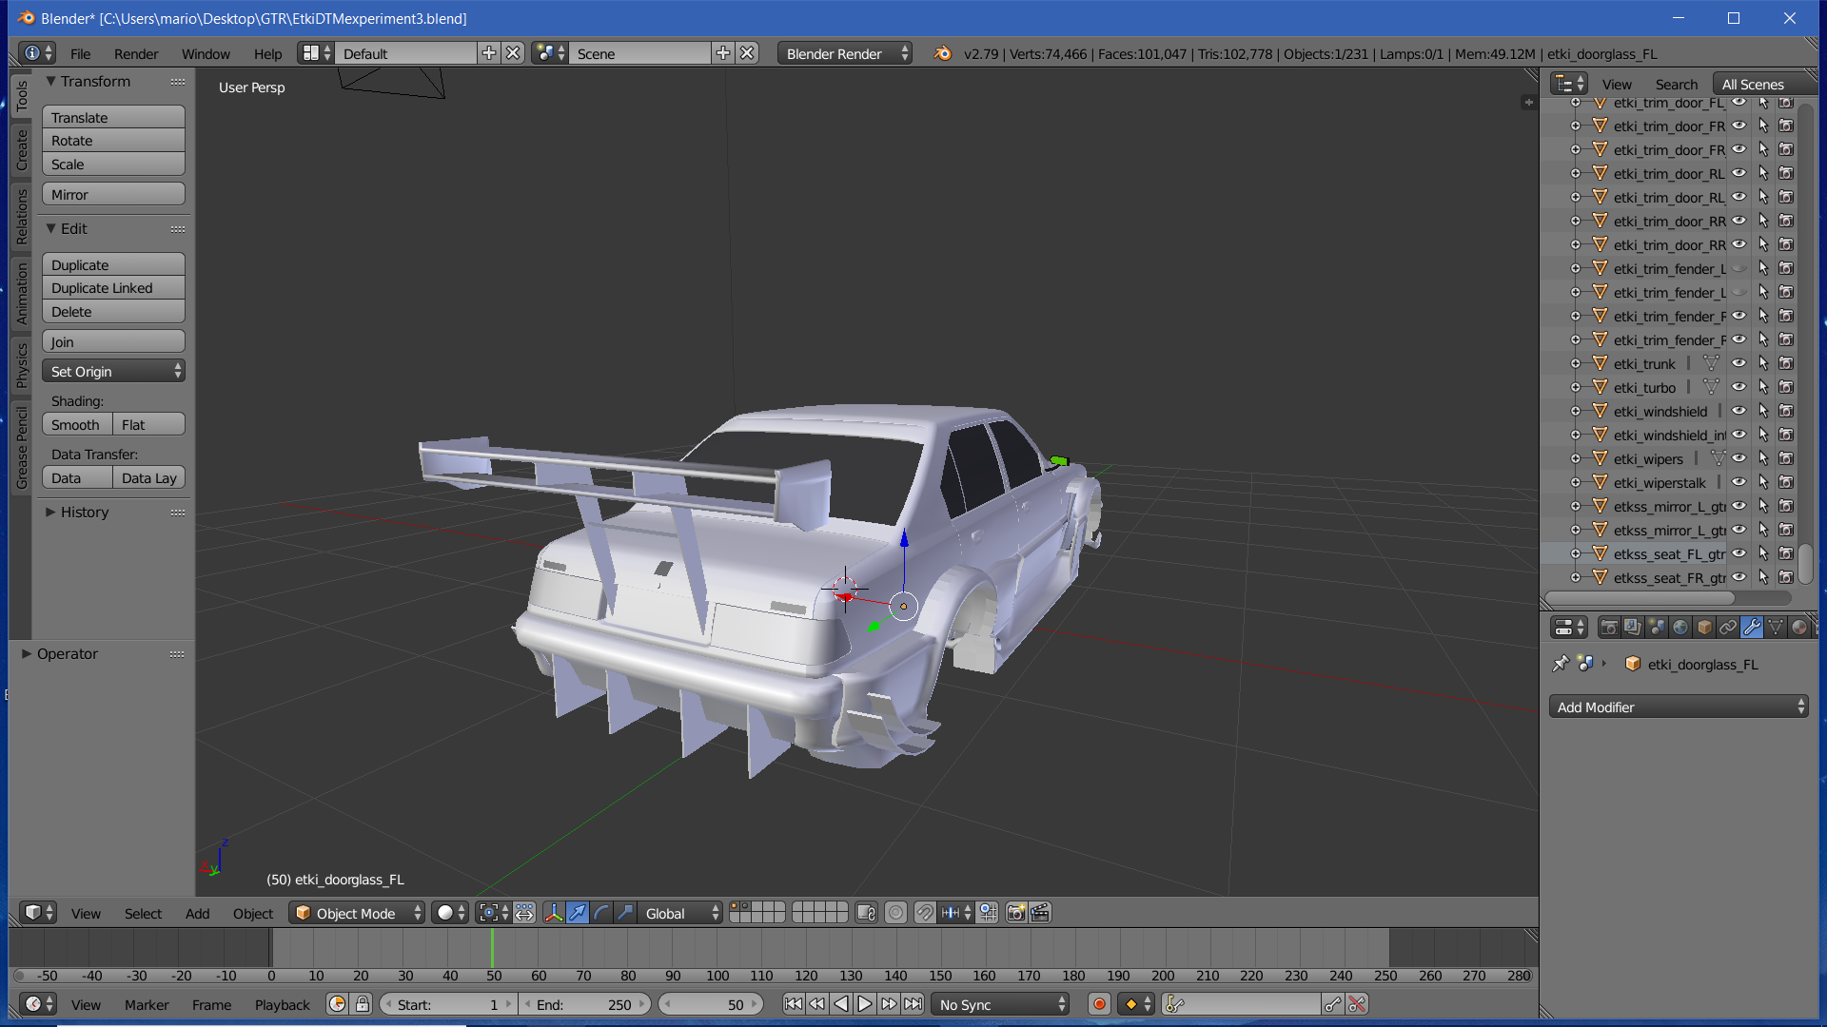Click the Mesh Data triangle properties icon

[1776, 628]
